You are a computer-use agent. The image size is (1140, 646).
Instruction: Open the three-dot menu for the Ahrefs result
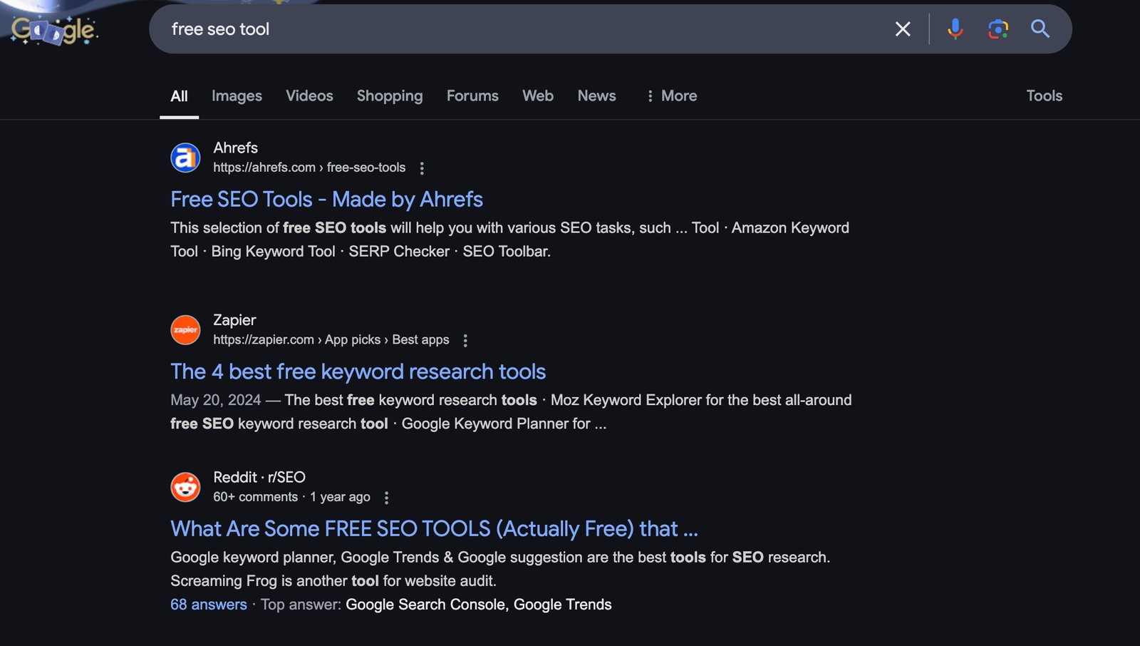(422, 168)
